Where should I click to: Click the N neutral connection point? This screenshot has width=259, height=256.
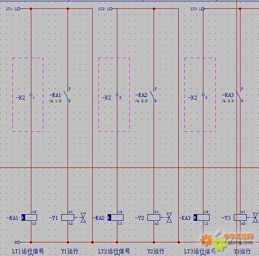pyautogui.click(x=19, y=242)
